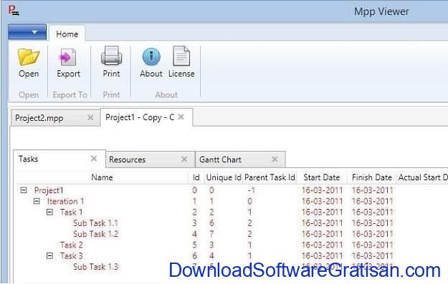Collapse the Task 1 tree node

(49, 212)
